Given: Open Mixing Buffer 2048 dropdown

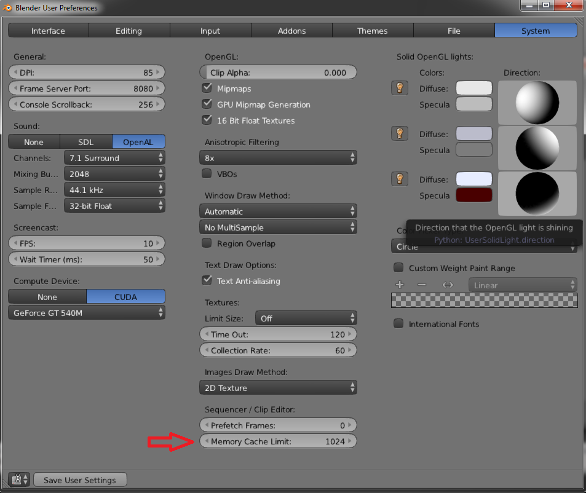Looking at the screenshot, I should click(x=114, y=174).
